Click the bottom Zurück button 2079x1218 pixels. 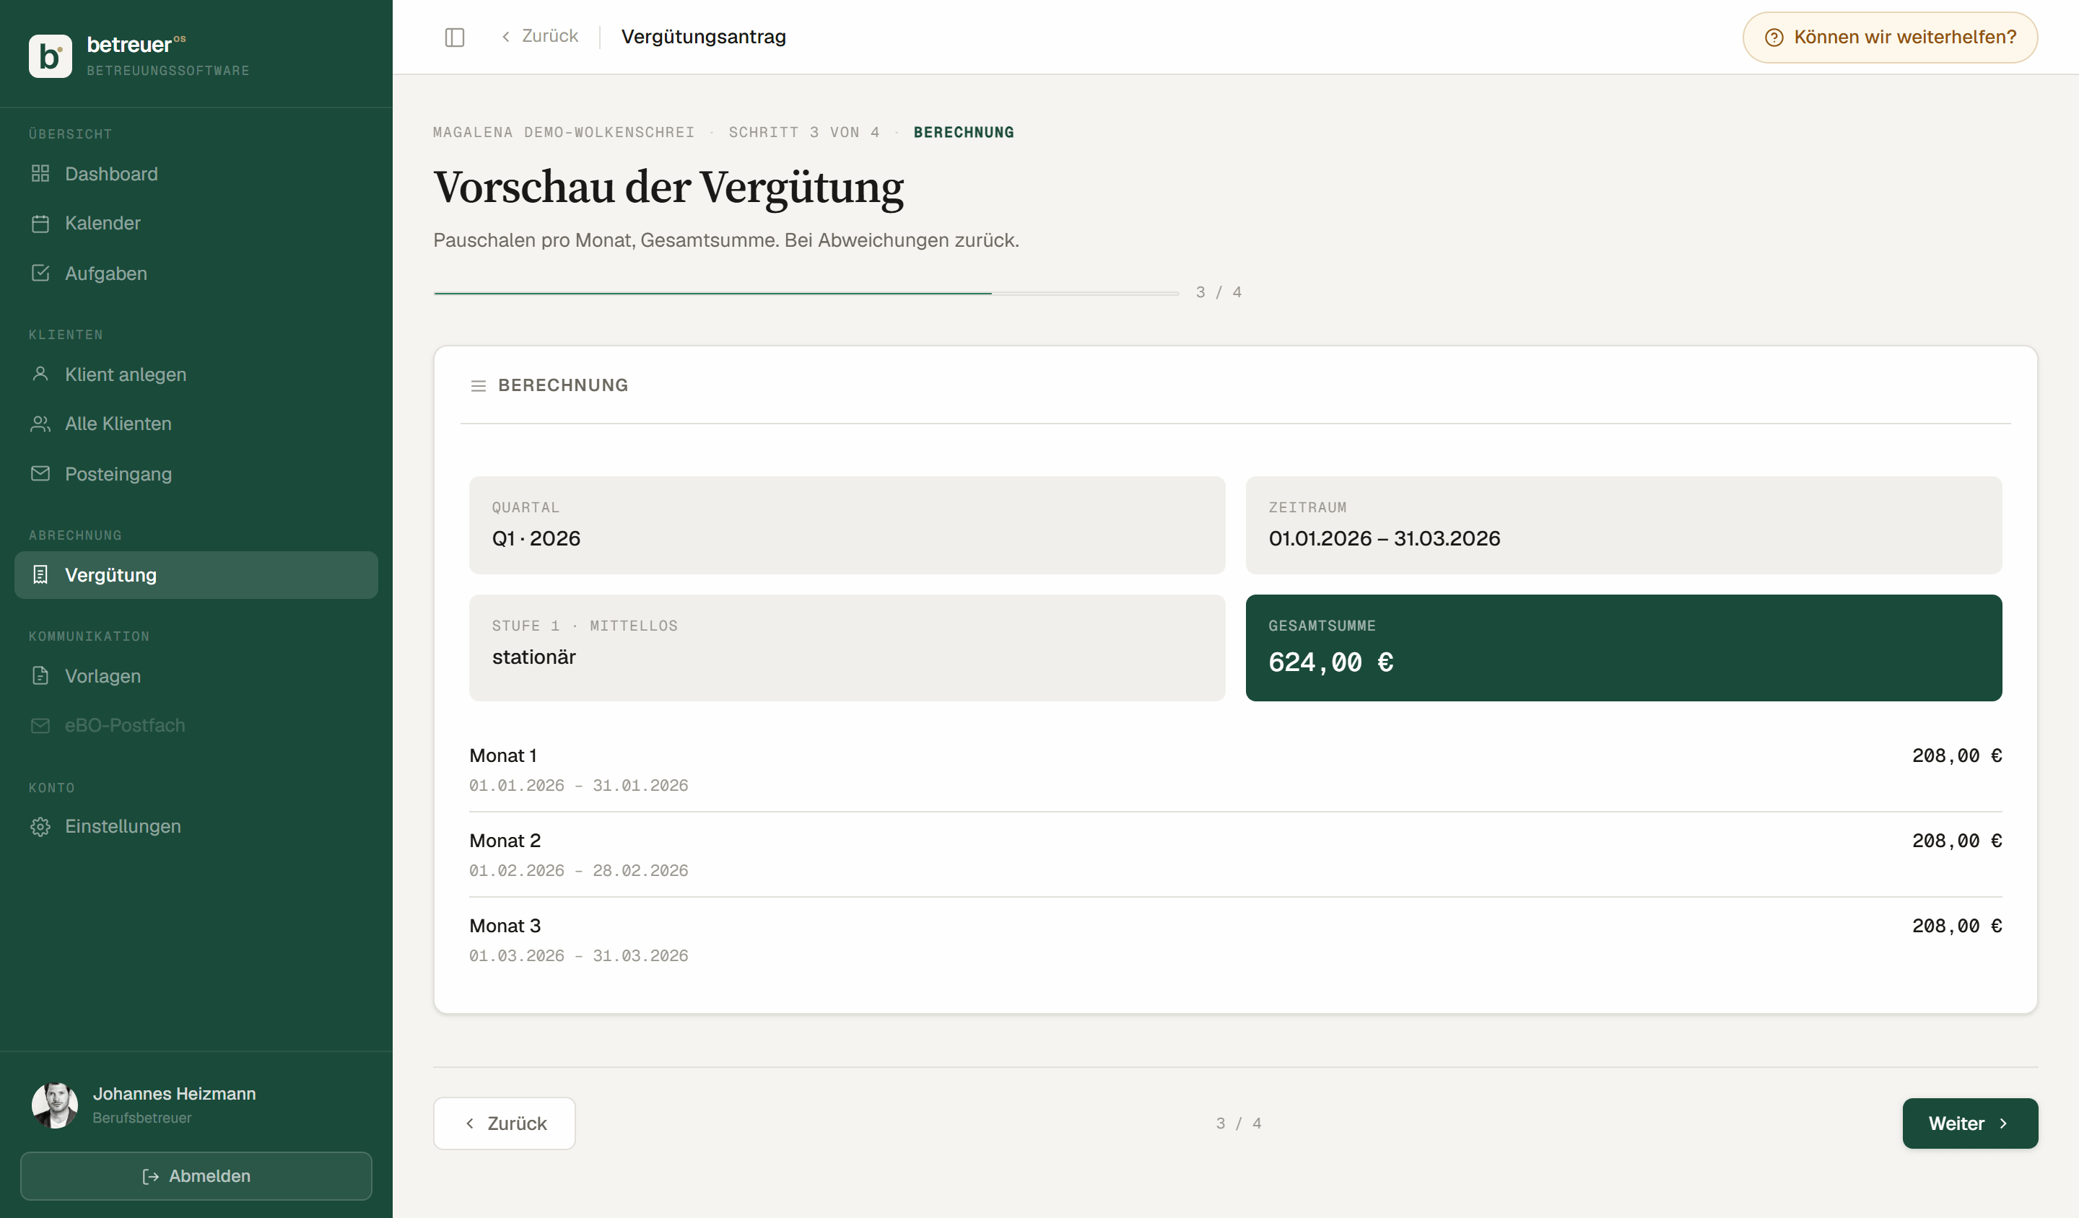pos(504,1123)
